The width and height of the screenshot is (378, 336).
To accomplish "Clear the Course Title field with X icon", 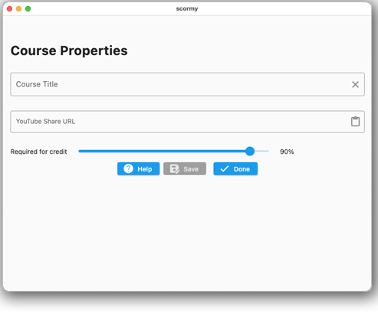I will [x=355, y=84].
